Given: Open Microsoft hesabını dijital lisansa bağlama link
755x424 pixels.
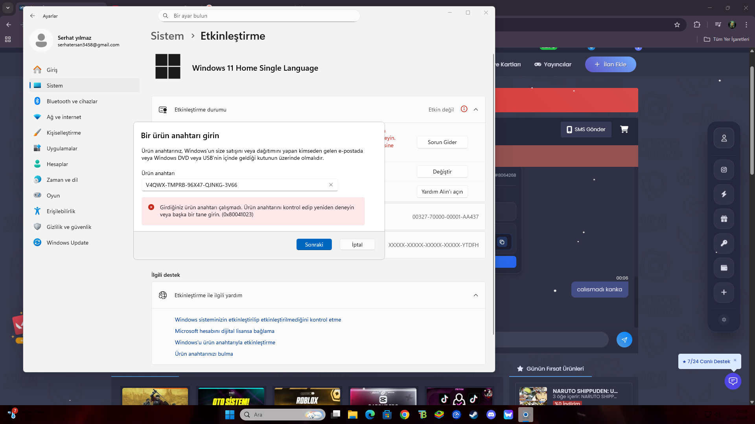Looking at the screenshot, I should (x=225, y=331).
